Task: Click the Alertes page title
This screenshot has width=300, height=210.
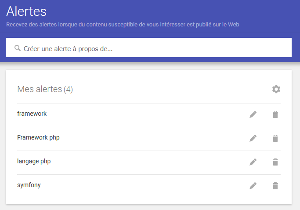Action: [26, 11]
